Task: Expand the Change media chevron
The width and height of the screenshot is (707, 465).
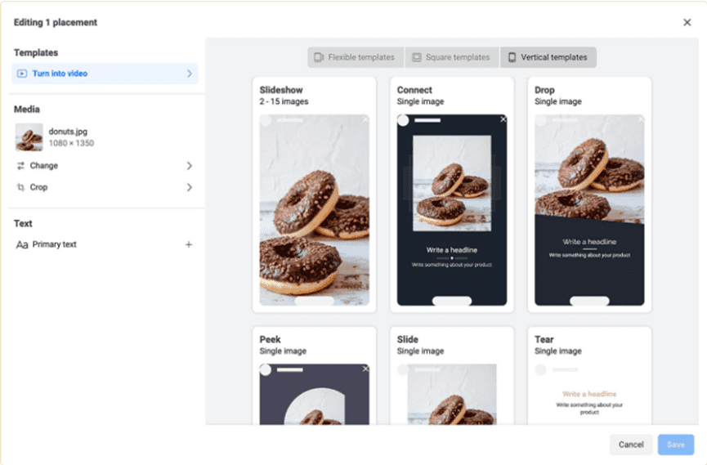Action: [189, 166]
